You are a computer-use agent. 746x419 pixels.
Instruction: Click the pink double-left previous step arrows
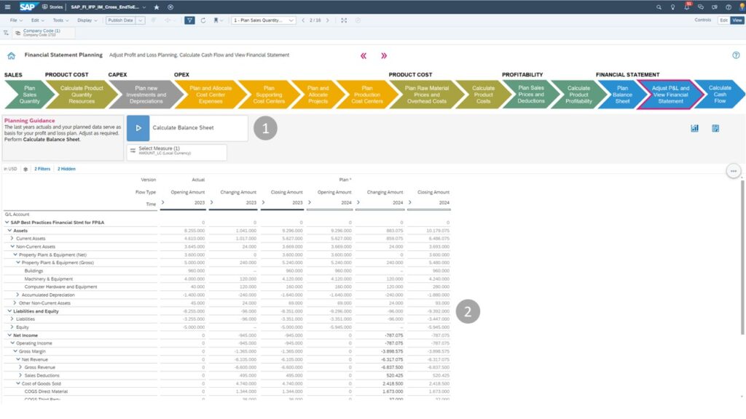pos(364,55)
